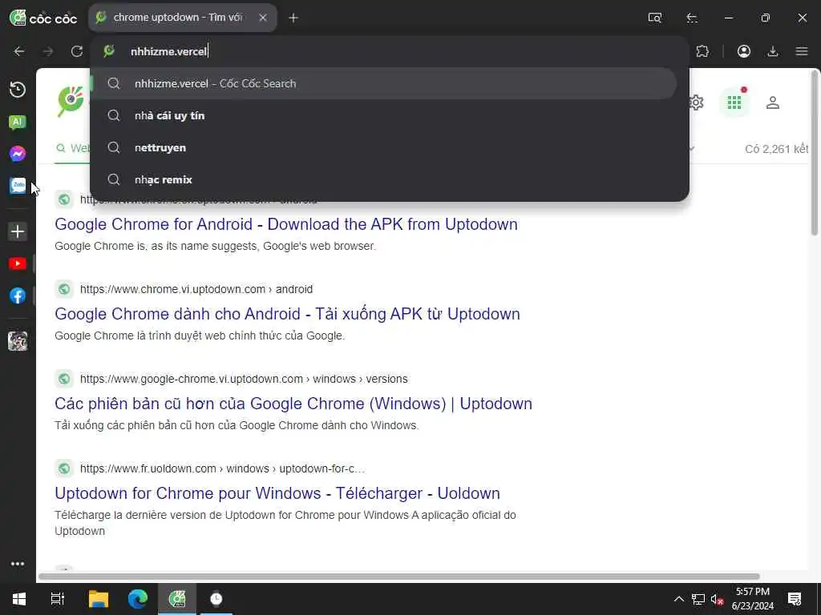This screenshot has height=615, width=821.
Task: Click Cốc Cốc taskbar icon
Action: (x=177, y=599)
